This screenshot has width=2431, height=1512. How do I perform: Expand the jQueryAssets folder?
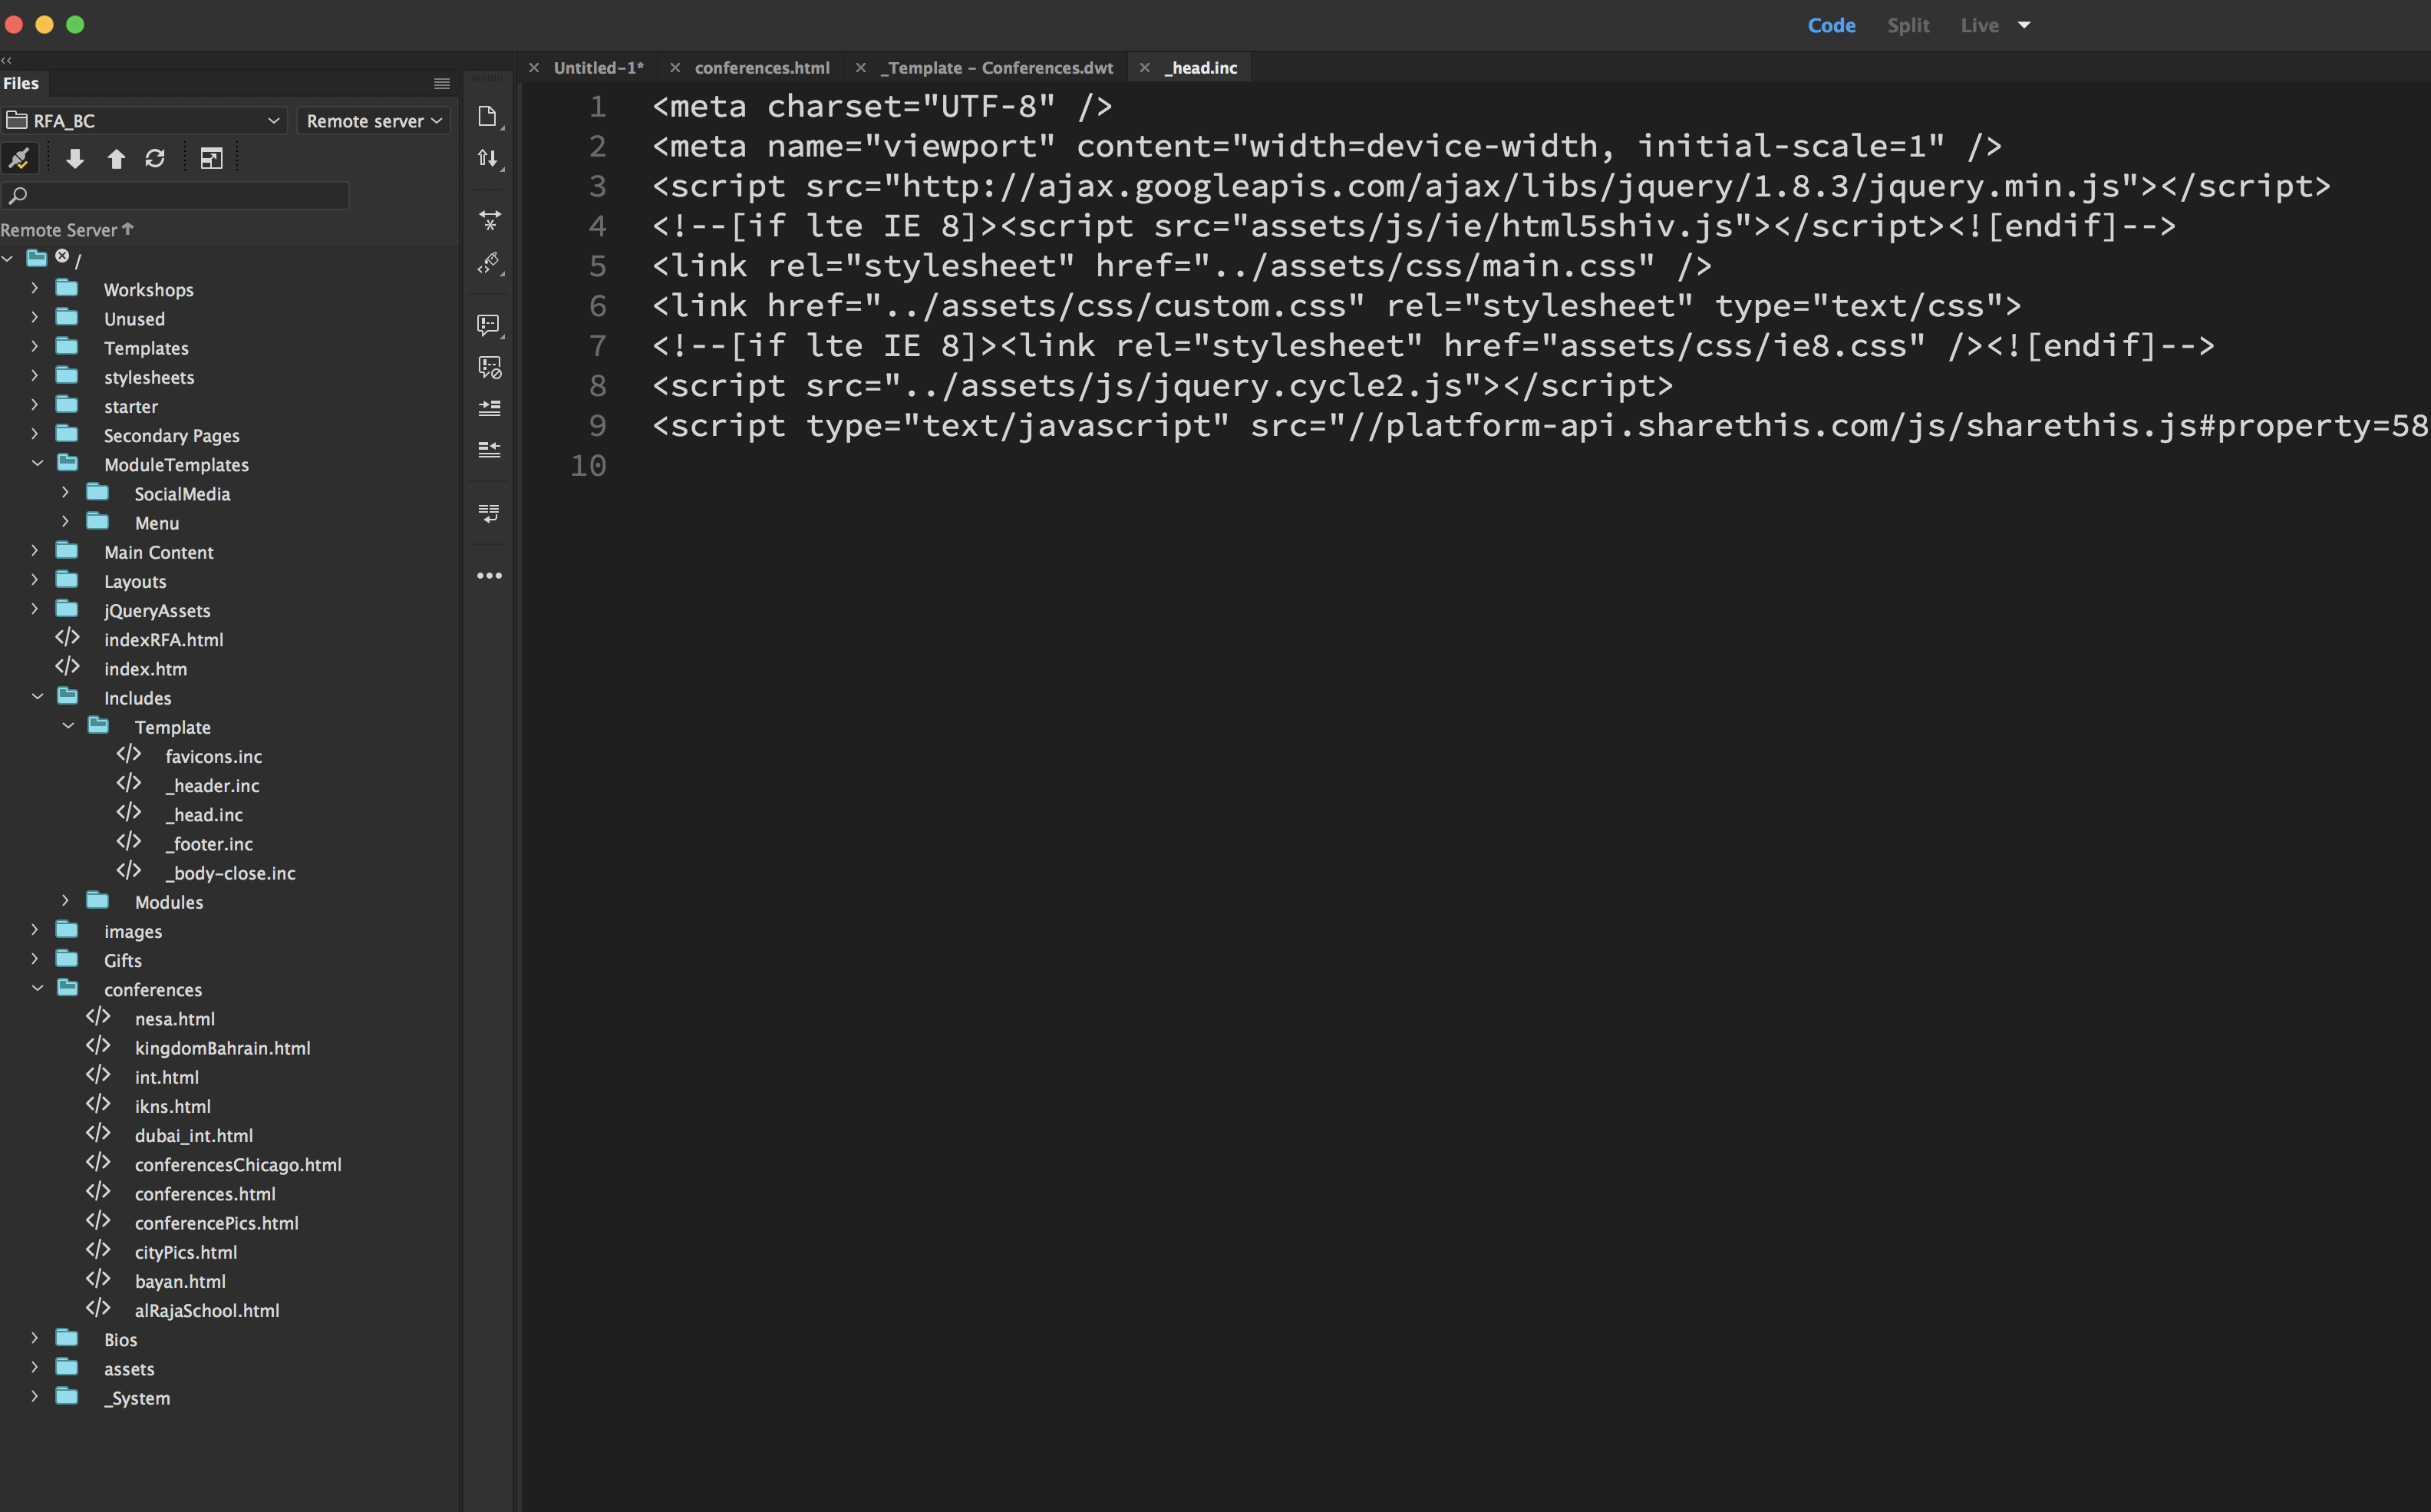tap(35, 609)
